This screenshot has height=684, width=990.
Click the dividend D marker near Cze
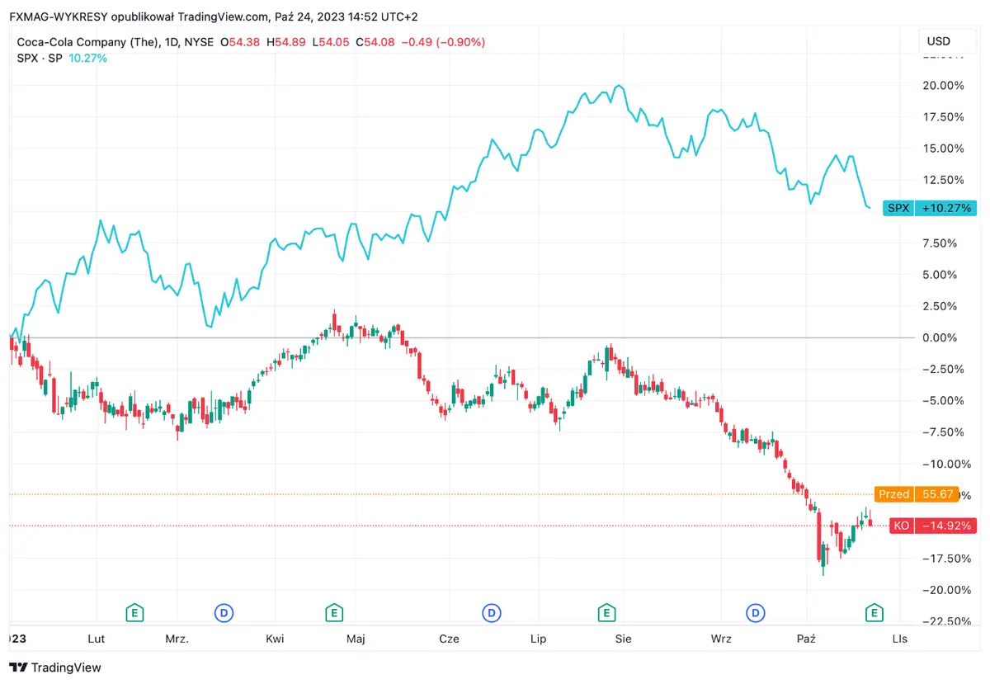pyautogui.click(x=491, y=613)
